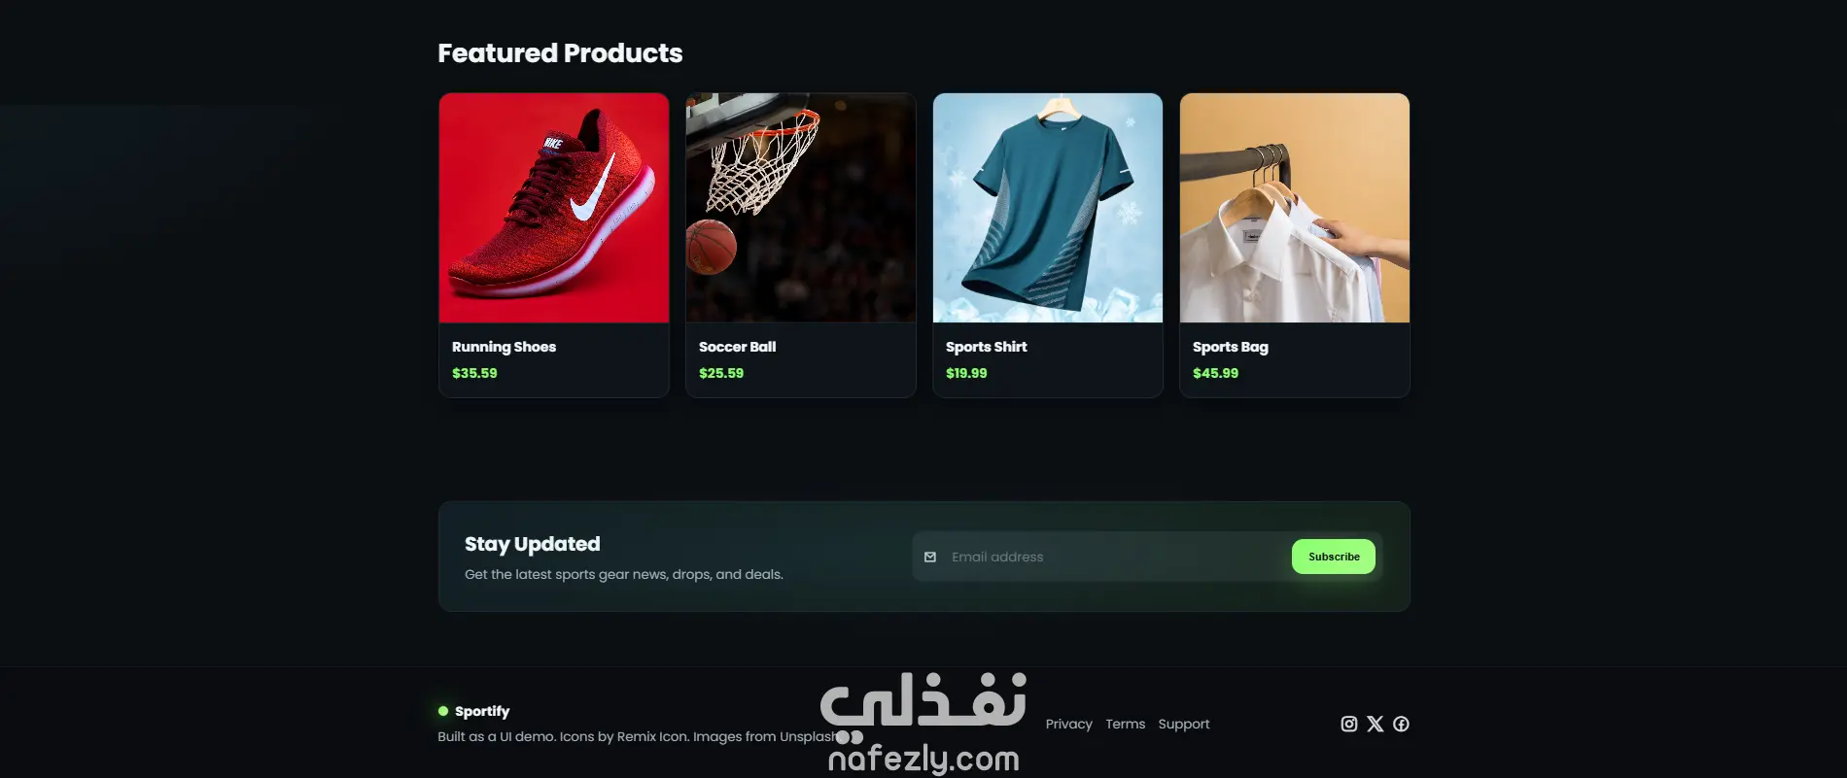This screenshot has height=778, width=1847.
Task: Select the Soccer Ball product image
Action: [801, 208]
